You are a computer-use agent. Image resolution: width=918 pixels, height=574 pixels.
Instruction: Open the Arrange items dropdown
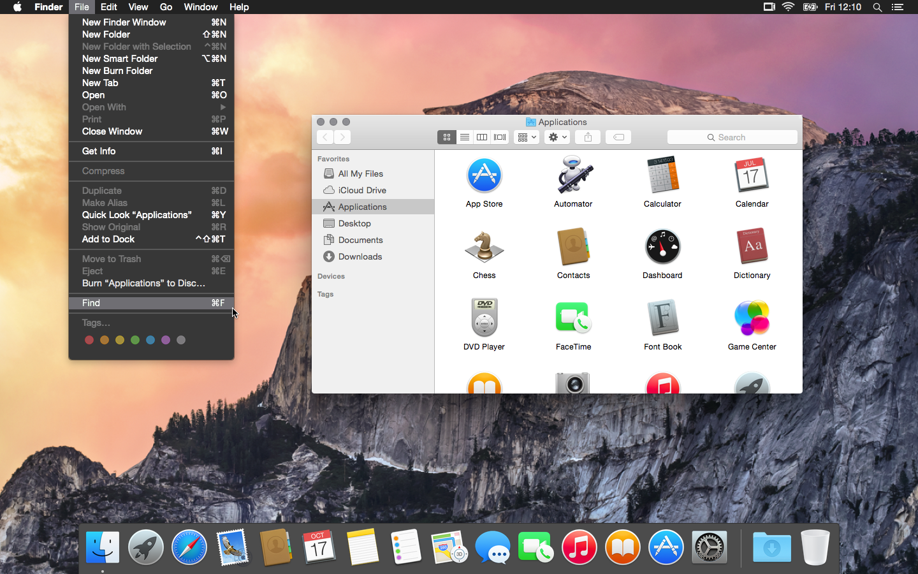[527, 137]
